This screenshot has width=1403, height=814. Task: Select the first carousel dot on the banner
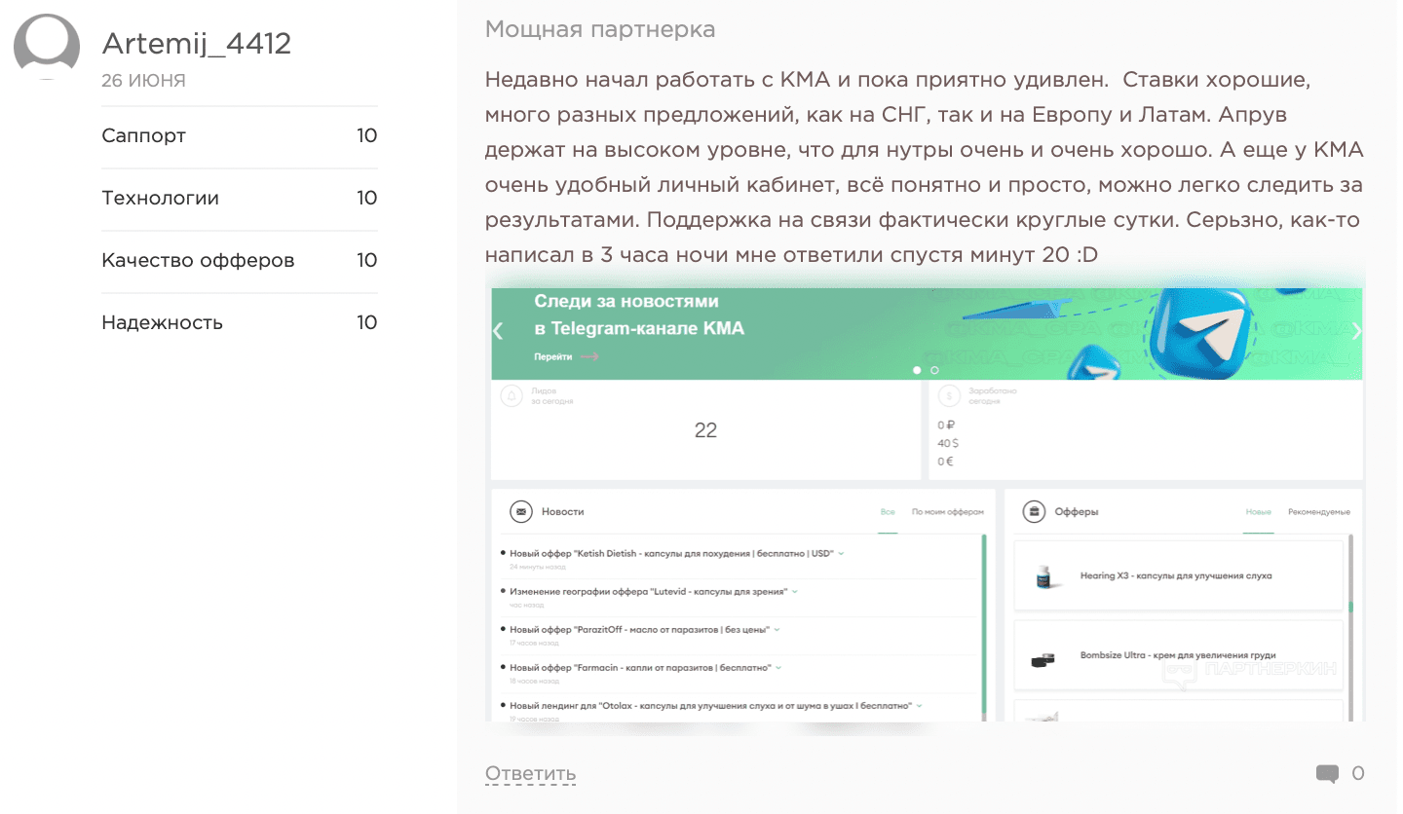pos(917,370)
